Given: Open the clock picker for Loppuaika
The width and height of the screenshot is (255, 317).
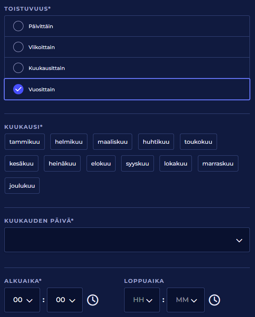Looking at the screenshot, I should tap(214, 300).
